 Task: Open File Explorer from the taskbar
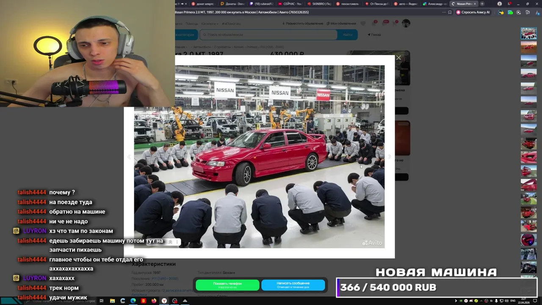[112, 301]
